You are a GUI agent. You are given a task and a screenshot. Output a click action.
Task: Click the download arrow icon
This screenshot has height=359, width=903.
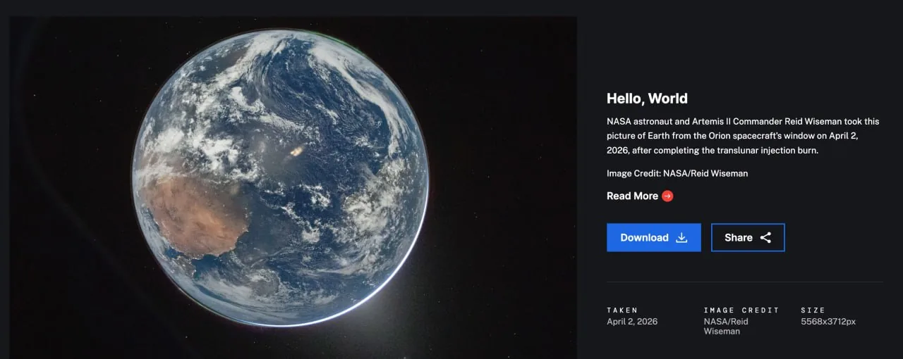point(681,238)
